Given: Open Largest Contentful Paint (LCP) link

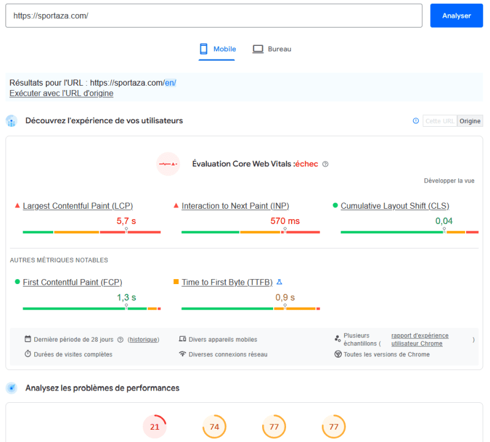Looking at the screenshot, I should click(x=78, y=206).
